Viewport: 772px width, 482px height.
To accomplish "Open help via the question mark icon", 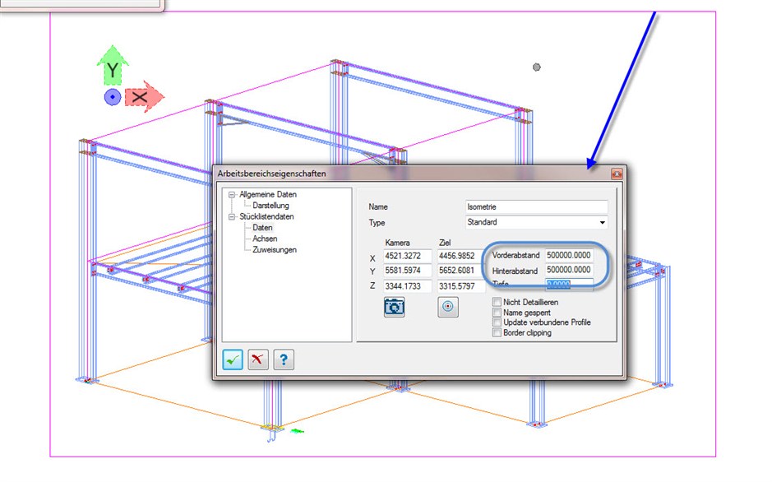I will 283,359.
